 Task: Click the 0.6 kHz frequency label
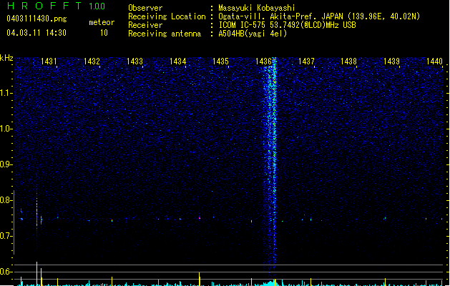pyautogui.click(x=6, y=272)
